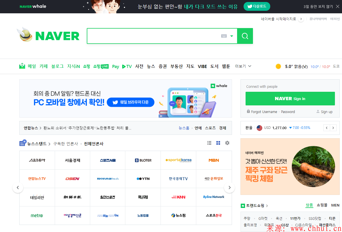Show previous exchange rate arrow
The height and width of the screenshot is (232, 342).
tap(327, 128)
